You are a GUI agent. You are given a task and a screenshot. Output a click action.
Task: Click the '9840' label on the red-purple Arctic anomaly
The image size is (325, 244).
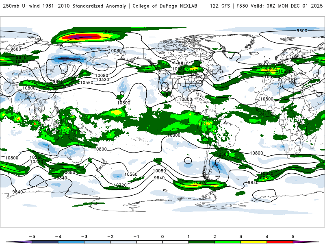[x=107, y=32]
